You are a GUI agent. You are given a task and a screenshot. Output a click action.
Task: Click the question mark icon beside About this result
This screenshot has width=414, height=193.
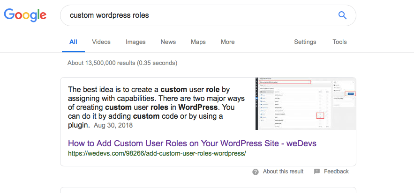click(256, 172)
